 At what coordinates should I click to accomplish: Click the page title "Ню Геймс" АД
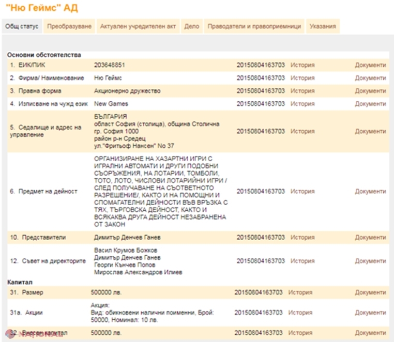click(42, 8)
